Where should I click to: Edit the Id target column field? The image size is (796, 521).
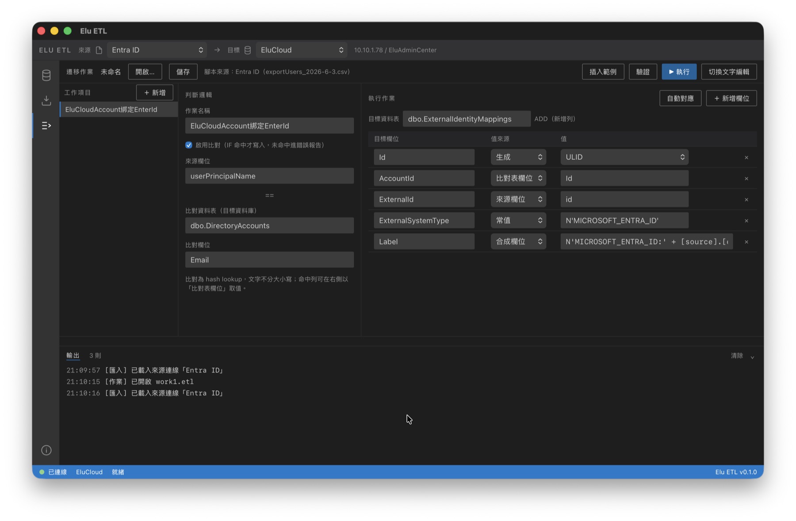(424, 157)
